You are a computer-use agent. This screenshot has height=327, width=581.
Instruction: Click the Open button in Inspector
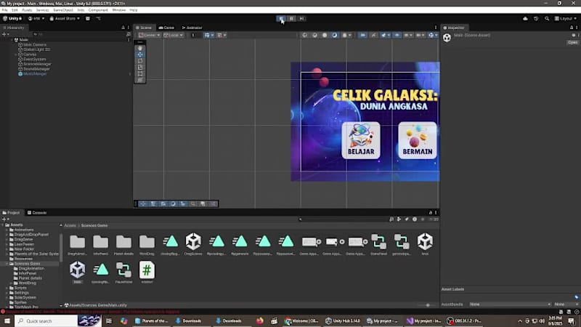(x=572, y=42)
